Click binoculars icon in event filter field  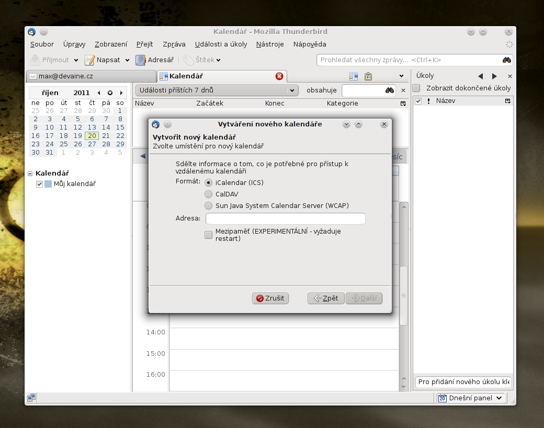click(x=390, y=90)
